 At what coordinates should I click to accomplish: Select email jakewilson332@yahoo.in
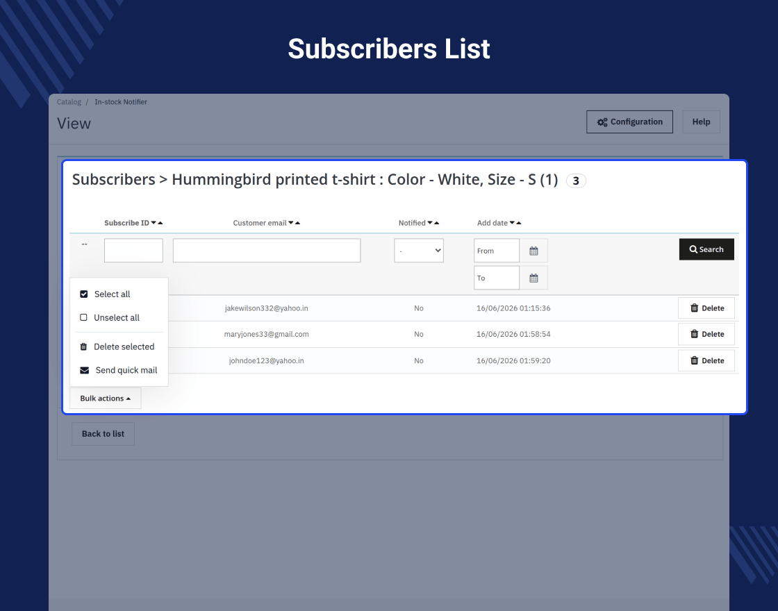(267, 308)
